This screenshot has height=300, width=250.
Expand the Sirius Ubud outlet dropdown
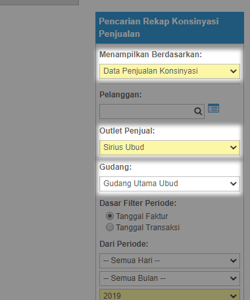(x=170, y=147)
